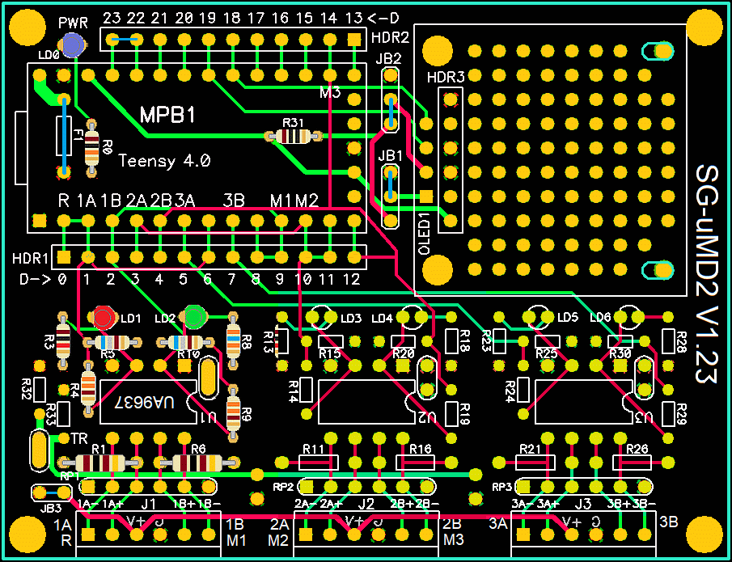Click the blue PWR LED LD0
732x562 pixels.
point(74,46)
